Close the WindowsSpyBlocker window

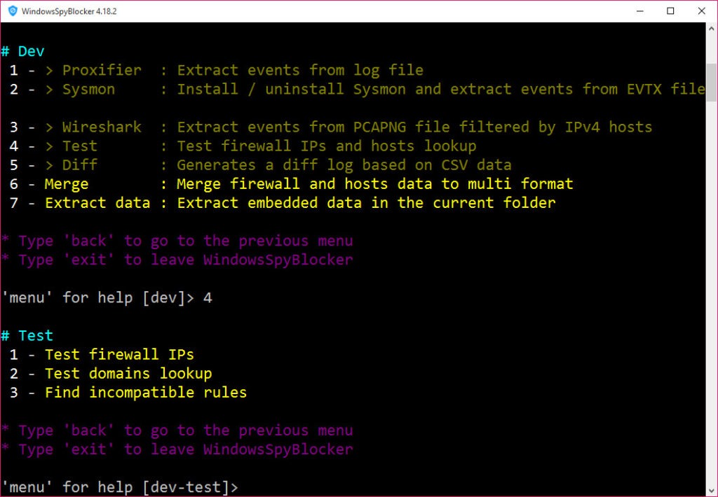click(701, 11)
